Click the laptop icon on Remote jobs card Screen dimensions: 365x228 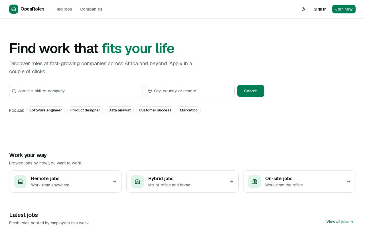20,182
